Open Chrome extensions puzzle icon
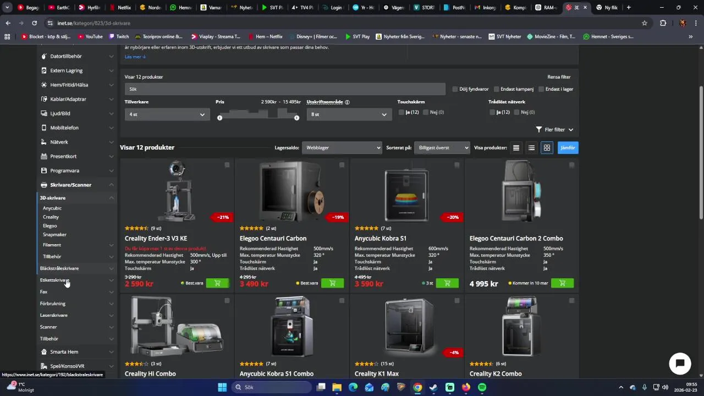The height and width of the screenshot is (396, 704). coord(663,23)
